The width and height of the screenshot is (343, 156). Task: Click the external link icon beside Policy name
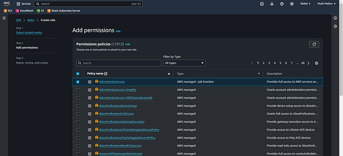[106, 74]
